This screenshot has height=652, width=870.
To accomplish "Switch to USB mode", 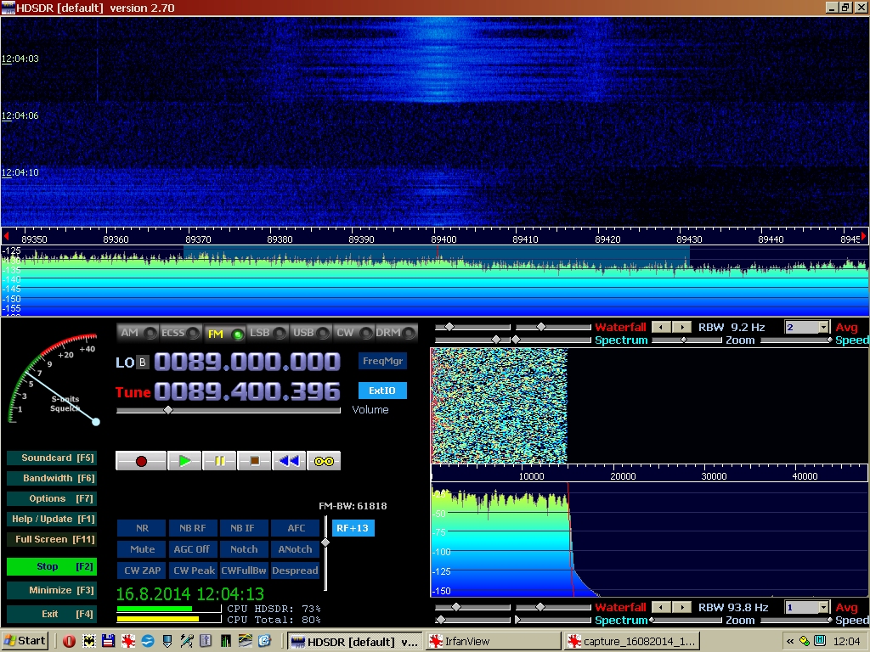I will (x=310, y=333).
